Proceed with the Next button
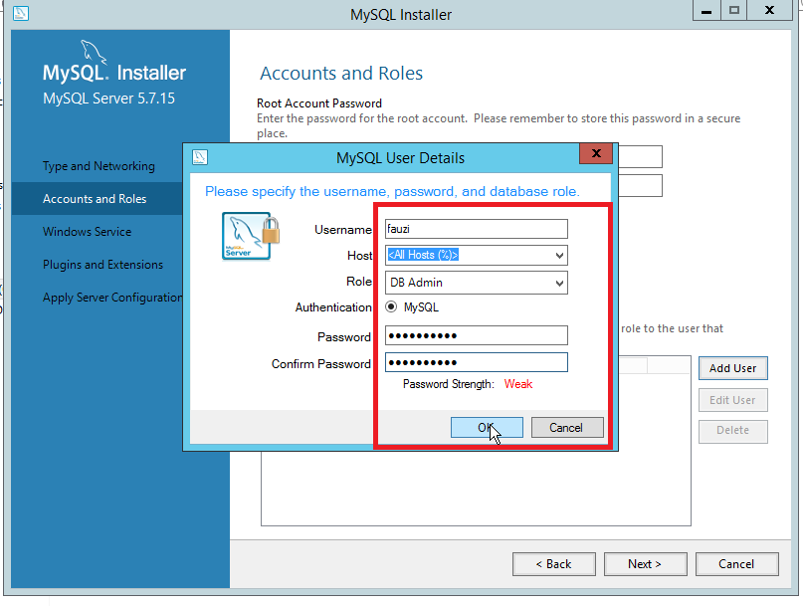This screenshot has height=606, width=803. point(645,564)
